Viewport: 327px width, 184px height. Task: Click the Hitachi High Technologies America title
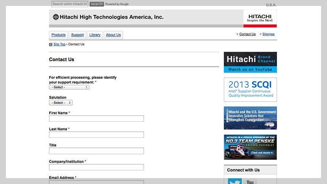111,17
